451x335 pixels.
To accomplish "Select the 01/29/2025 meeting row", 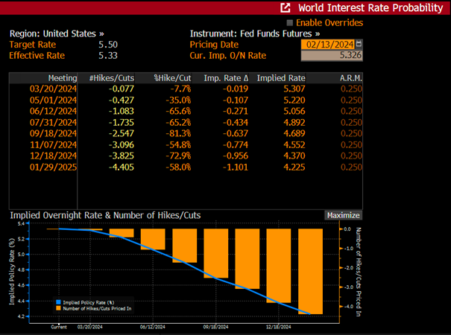I will 186,167.
